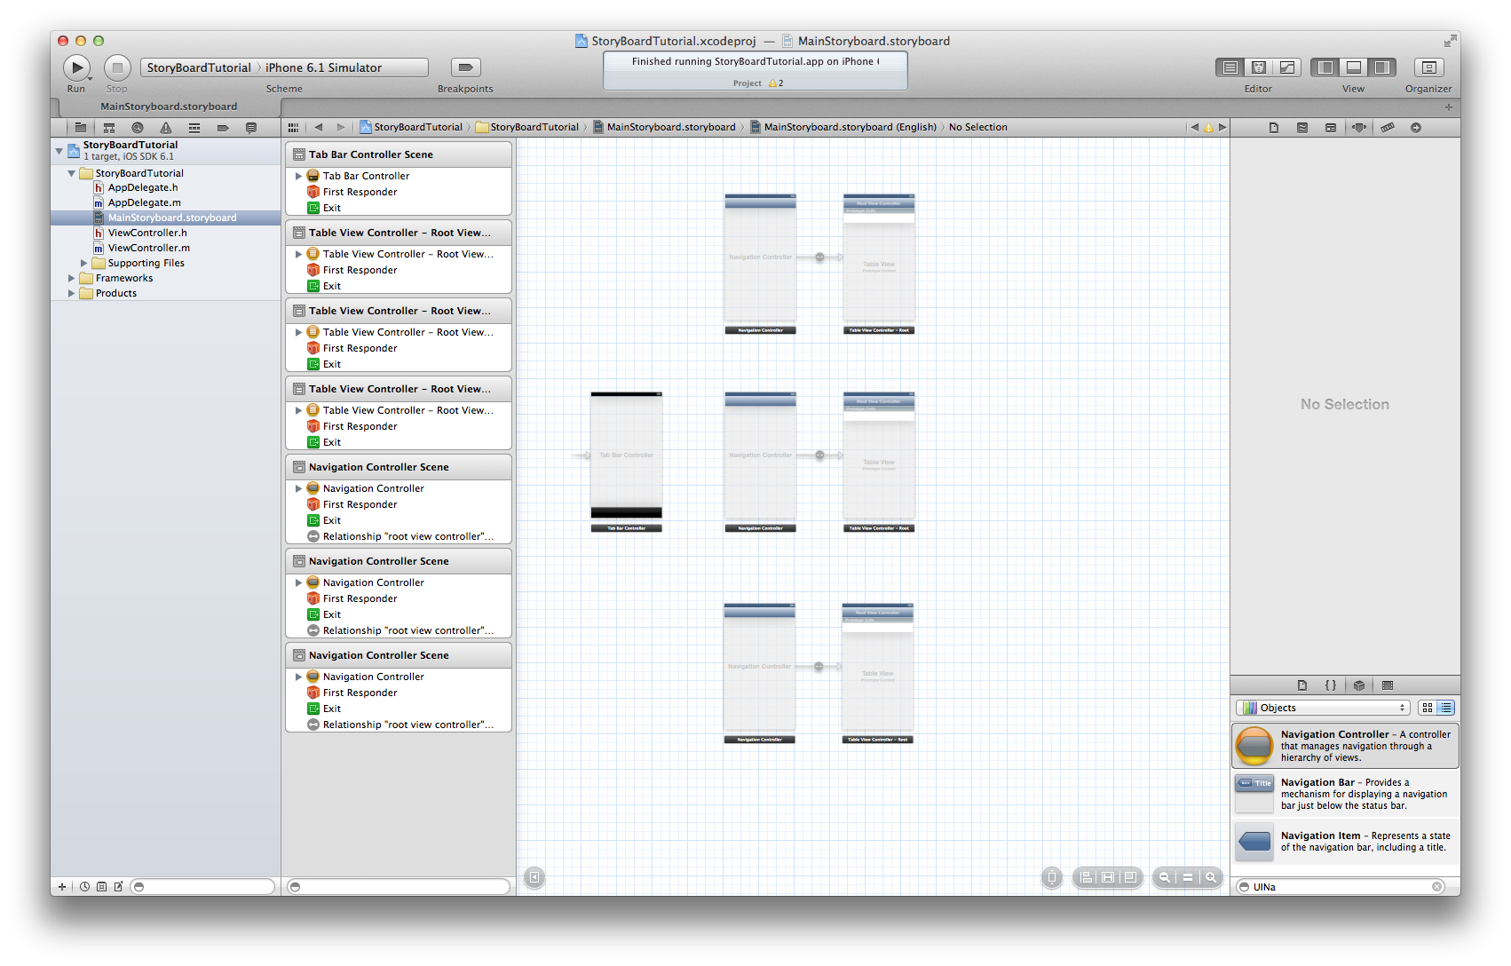Clear the UINa library search field
This screenshot has width=1511, height=966.
coord(1436,887)
